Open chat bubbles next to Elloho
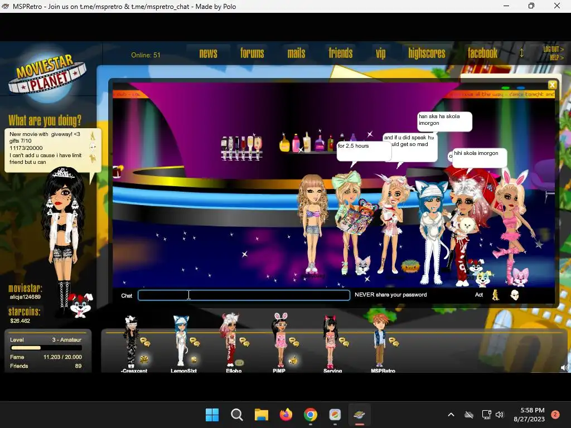571x428 pixels. [x=244, y=342]
